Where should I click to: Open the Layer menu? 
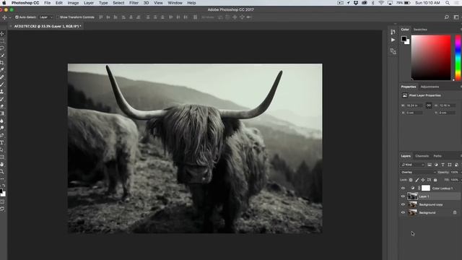point(88,3)
